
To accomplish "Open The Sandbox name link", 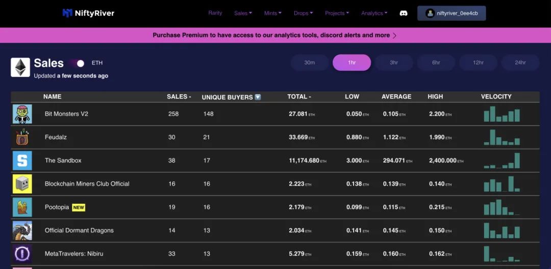I will (63, 160).
